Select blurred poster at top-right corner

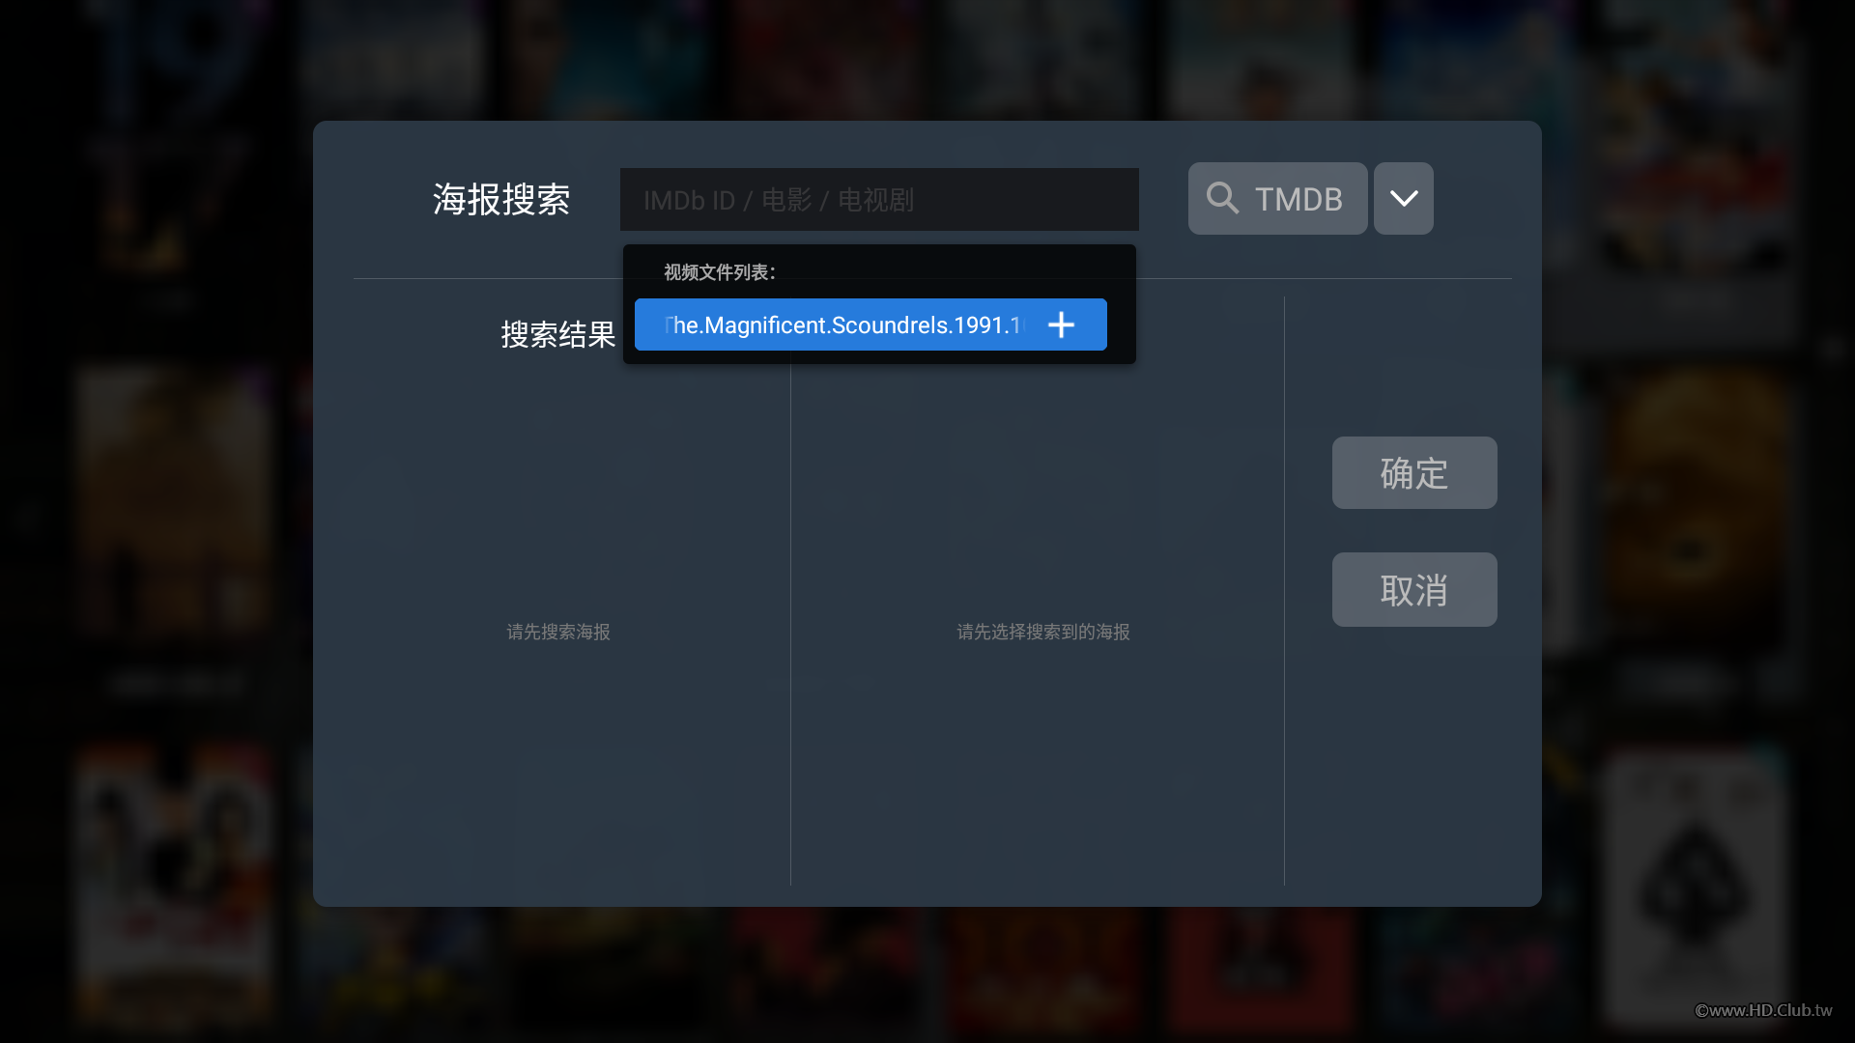click(1696, 135)
